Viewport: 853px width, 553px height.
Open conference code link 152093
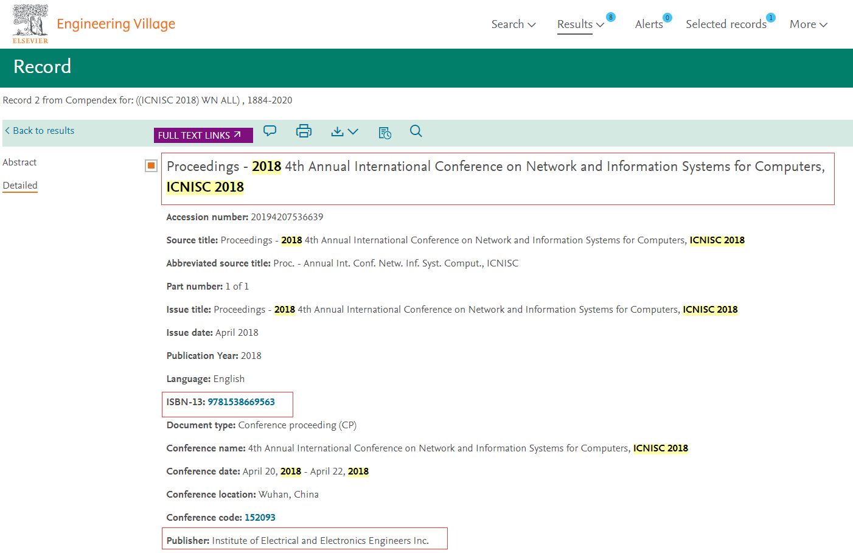tap(260, 518)
